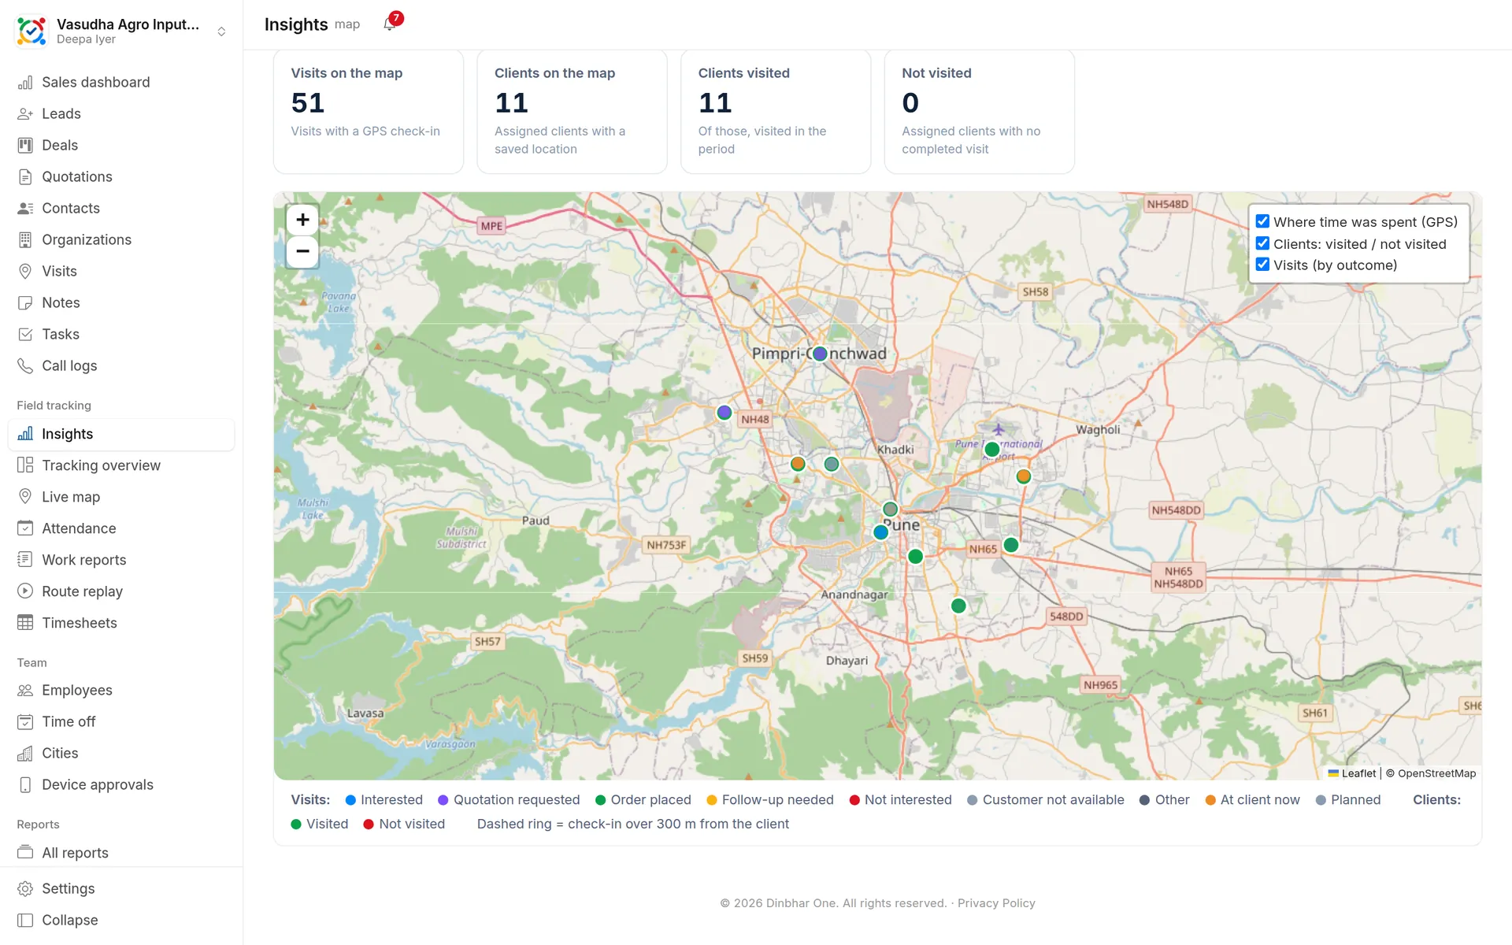Image resolution: width=1512 pixels, height=945 pixels.
Task: Click the Work reports list icon
Action: click(x=25, y=560)
